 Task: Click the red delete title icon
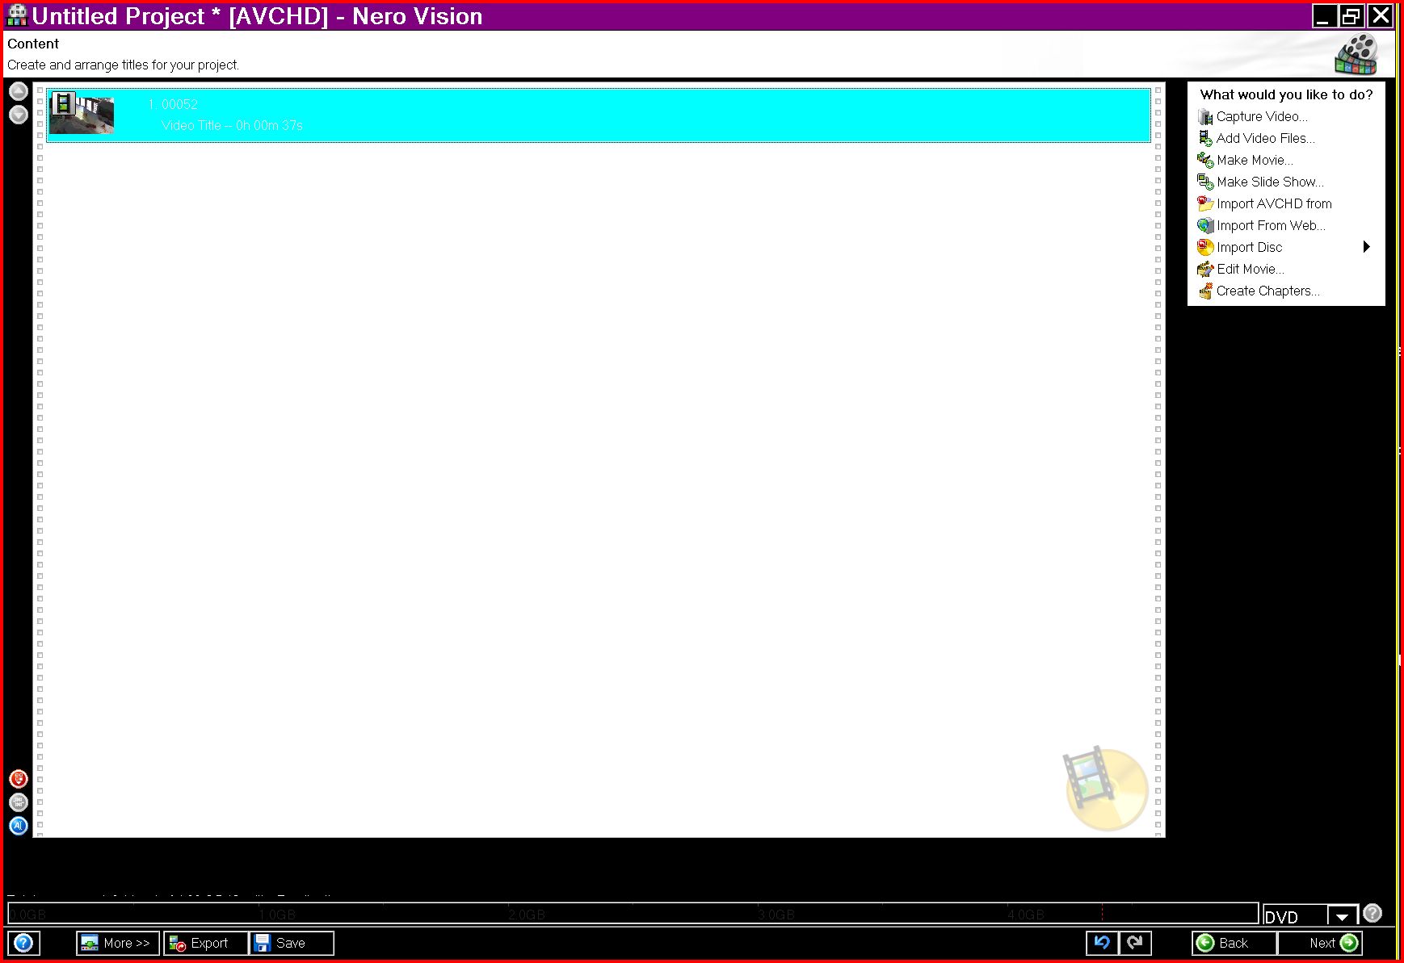click(x=18, y=779)
